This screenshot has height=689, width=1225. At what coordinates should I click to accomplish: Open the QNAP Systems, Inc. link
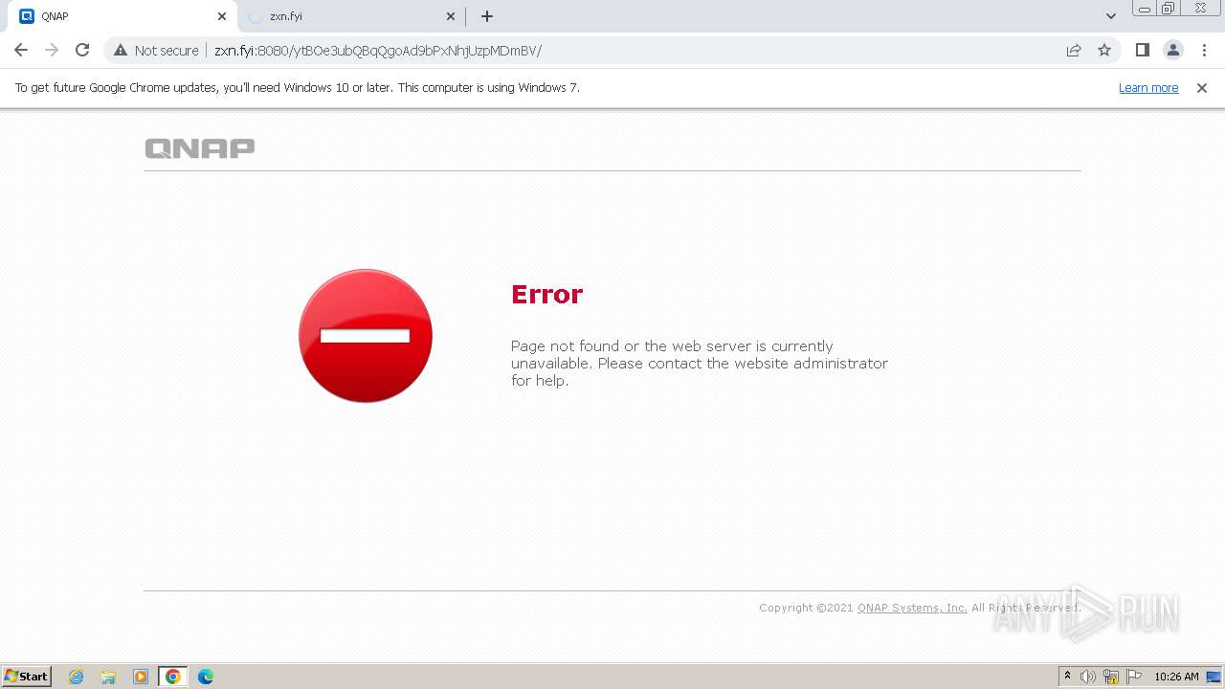point(912,608)
